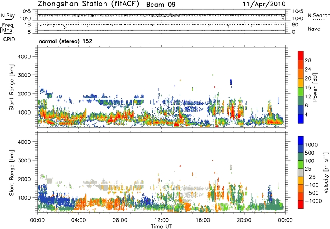Click the blue bottom of Power colorbar
This screenshot has height=229, width=330.
pos(301,119)
